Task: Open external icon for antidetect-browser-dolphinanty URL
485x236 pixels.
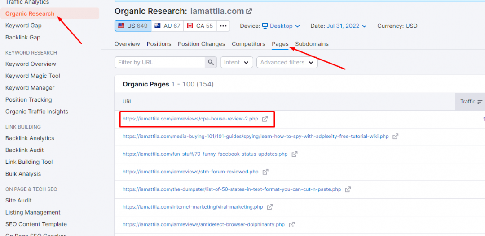Action: click(291, 224)
